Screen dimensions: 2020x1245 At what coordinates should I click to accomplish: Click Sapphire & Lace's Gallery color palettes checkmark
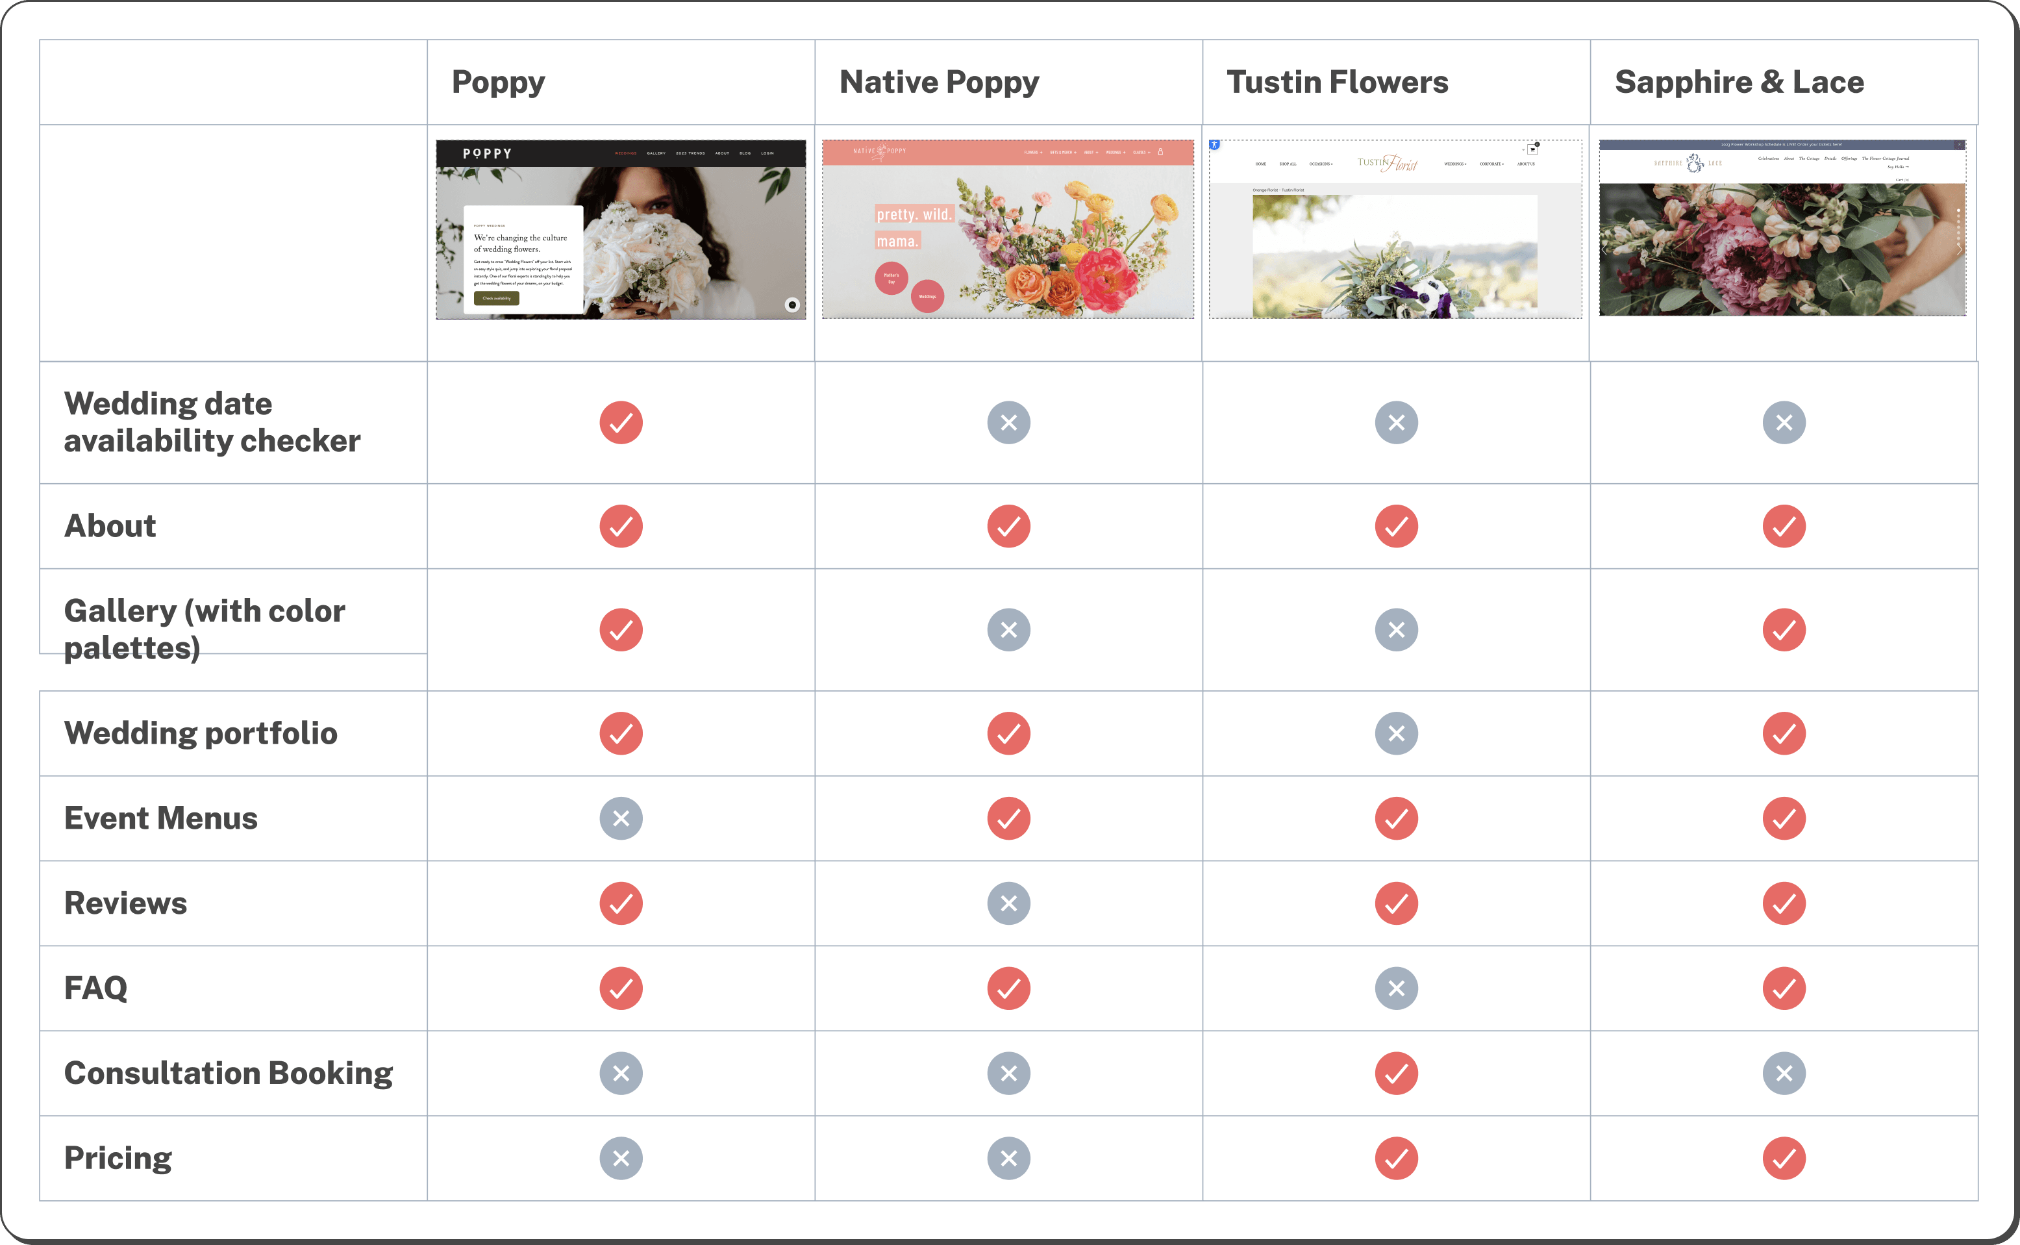click(1784, 630)
